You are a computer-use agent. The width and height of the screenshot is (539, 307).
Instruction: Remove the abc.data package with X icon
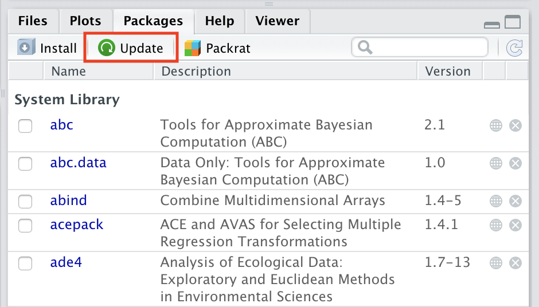click(x=515, y=163)
